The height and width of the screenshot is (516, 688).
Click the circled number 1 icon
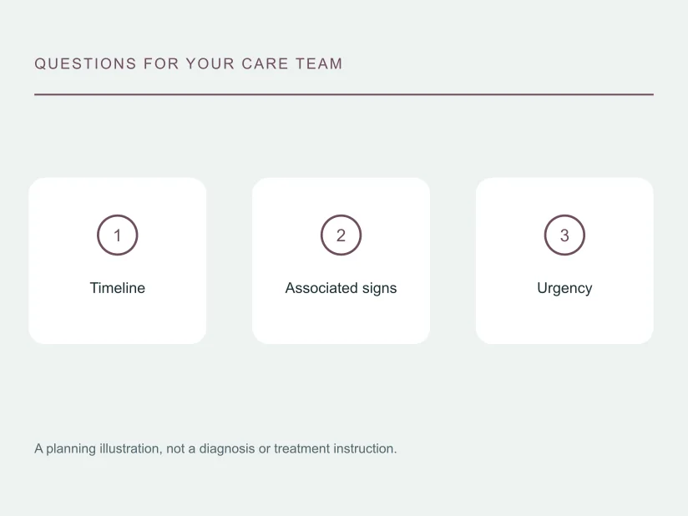point(117,235)
